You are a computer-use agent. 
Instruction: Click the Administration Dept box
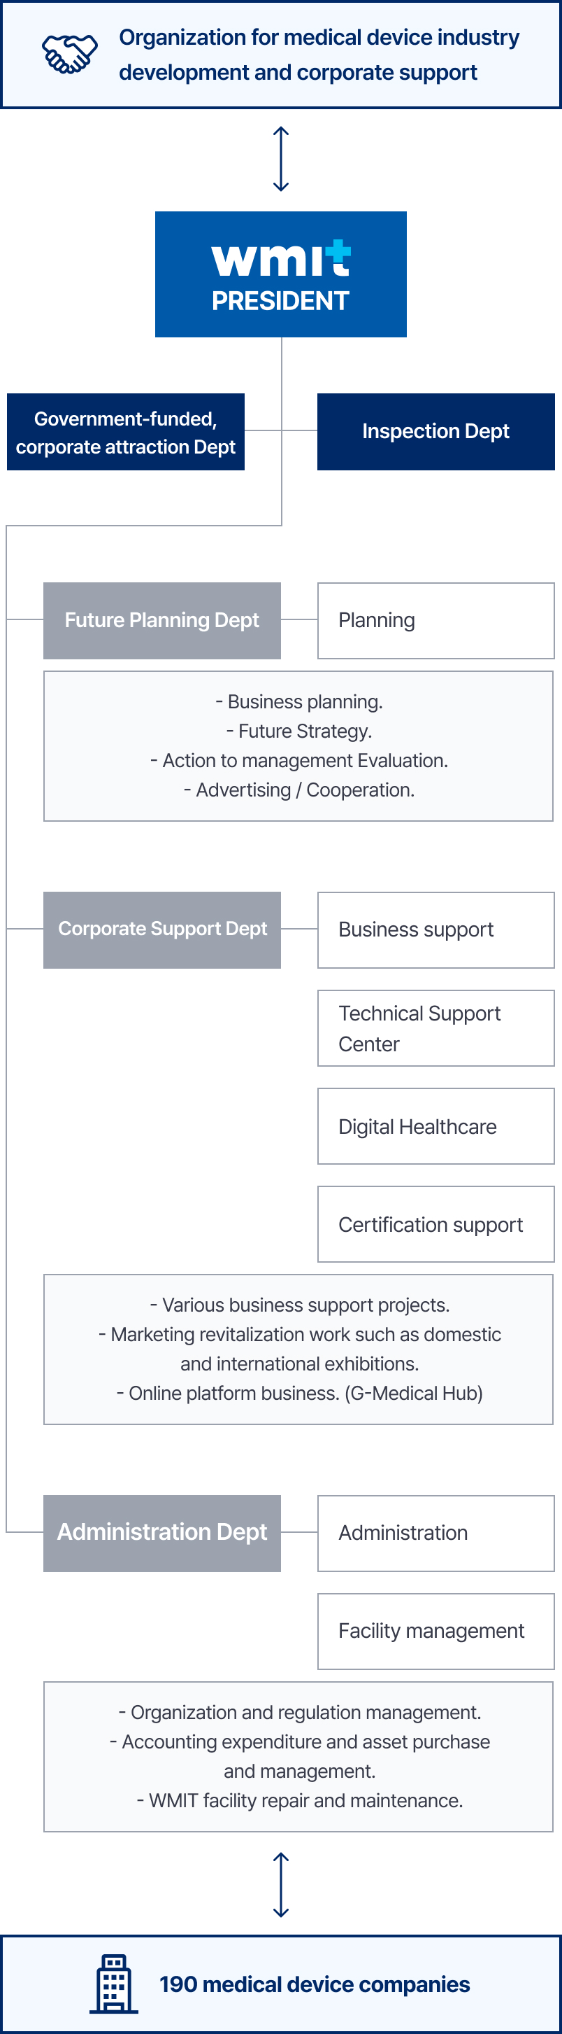click(161, 1534)
